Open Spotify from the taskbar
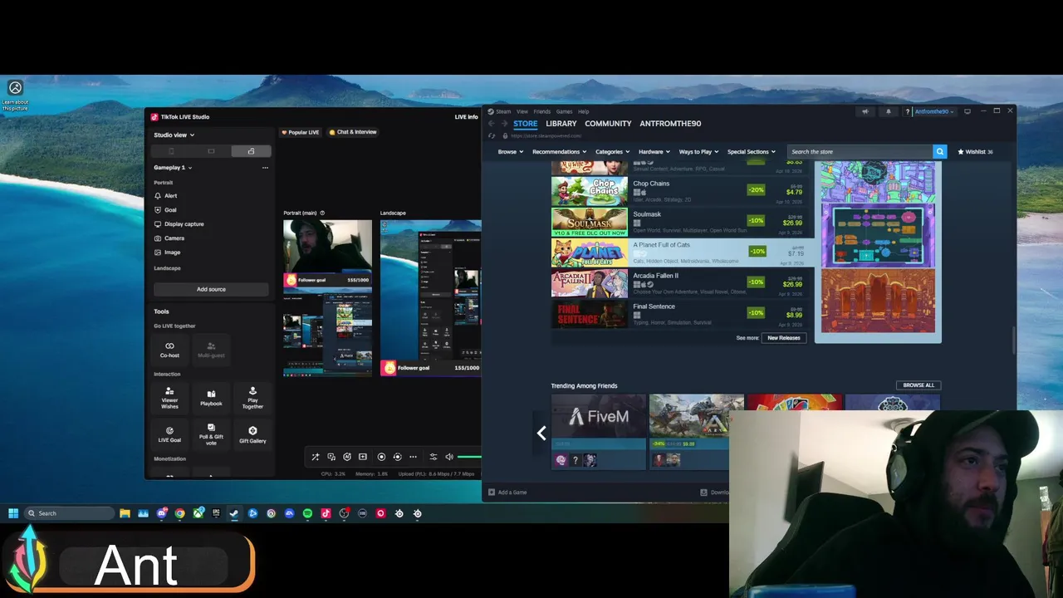This screenshot has width=1063, height=598. (307, 513)
